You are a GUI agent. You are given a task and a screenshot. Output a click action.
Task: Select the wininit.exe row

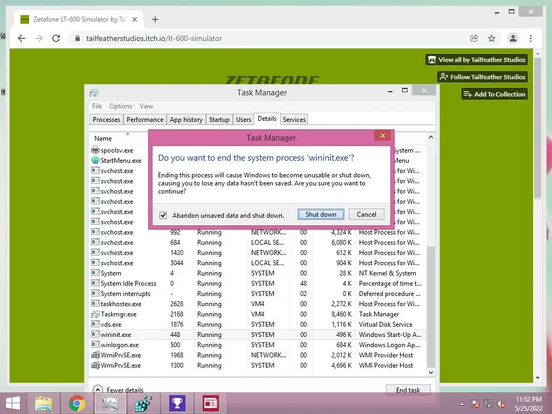coord(257,334)
